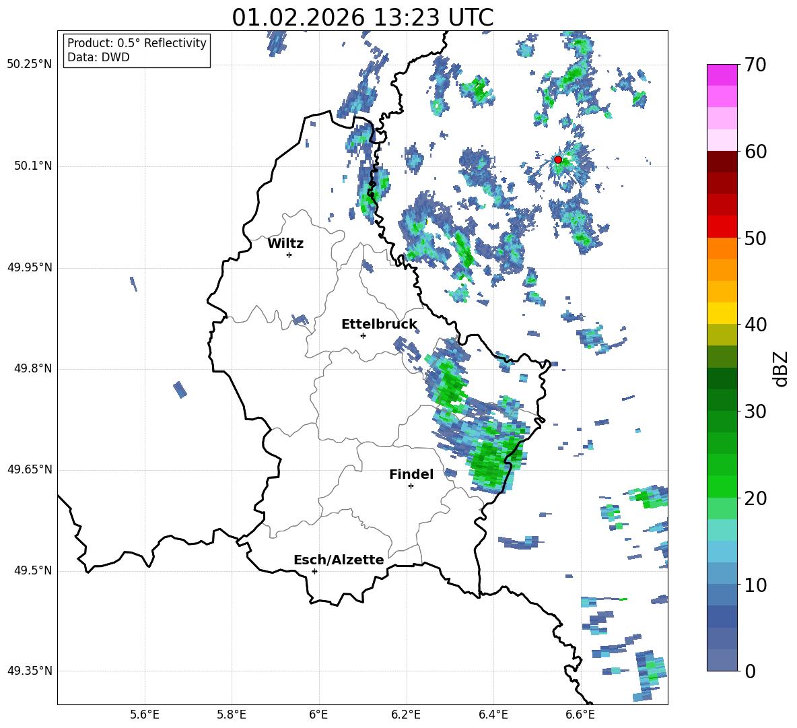This screenshot has height=728, width=797.
Task: Click the 50.25°N latitude label
Action: point(30,65)
